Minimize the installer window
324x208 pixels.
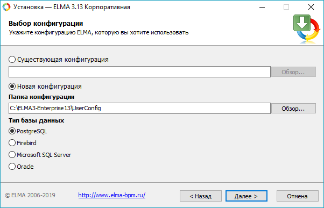(262, 7)
